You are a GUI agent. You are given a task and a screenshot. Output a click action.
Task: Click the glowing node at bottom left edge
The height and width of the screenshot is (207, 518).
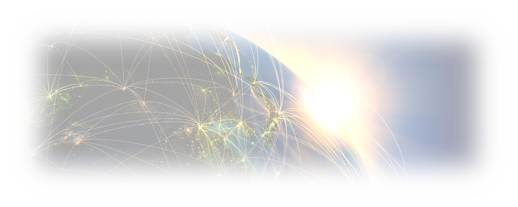pos(33,154)
